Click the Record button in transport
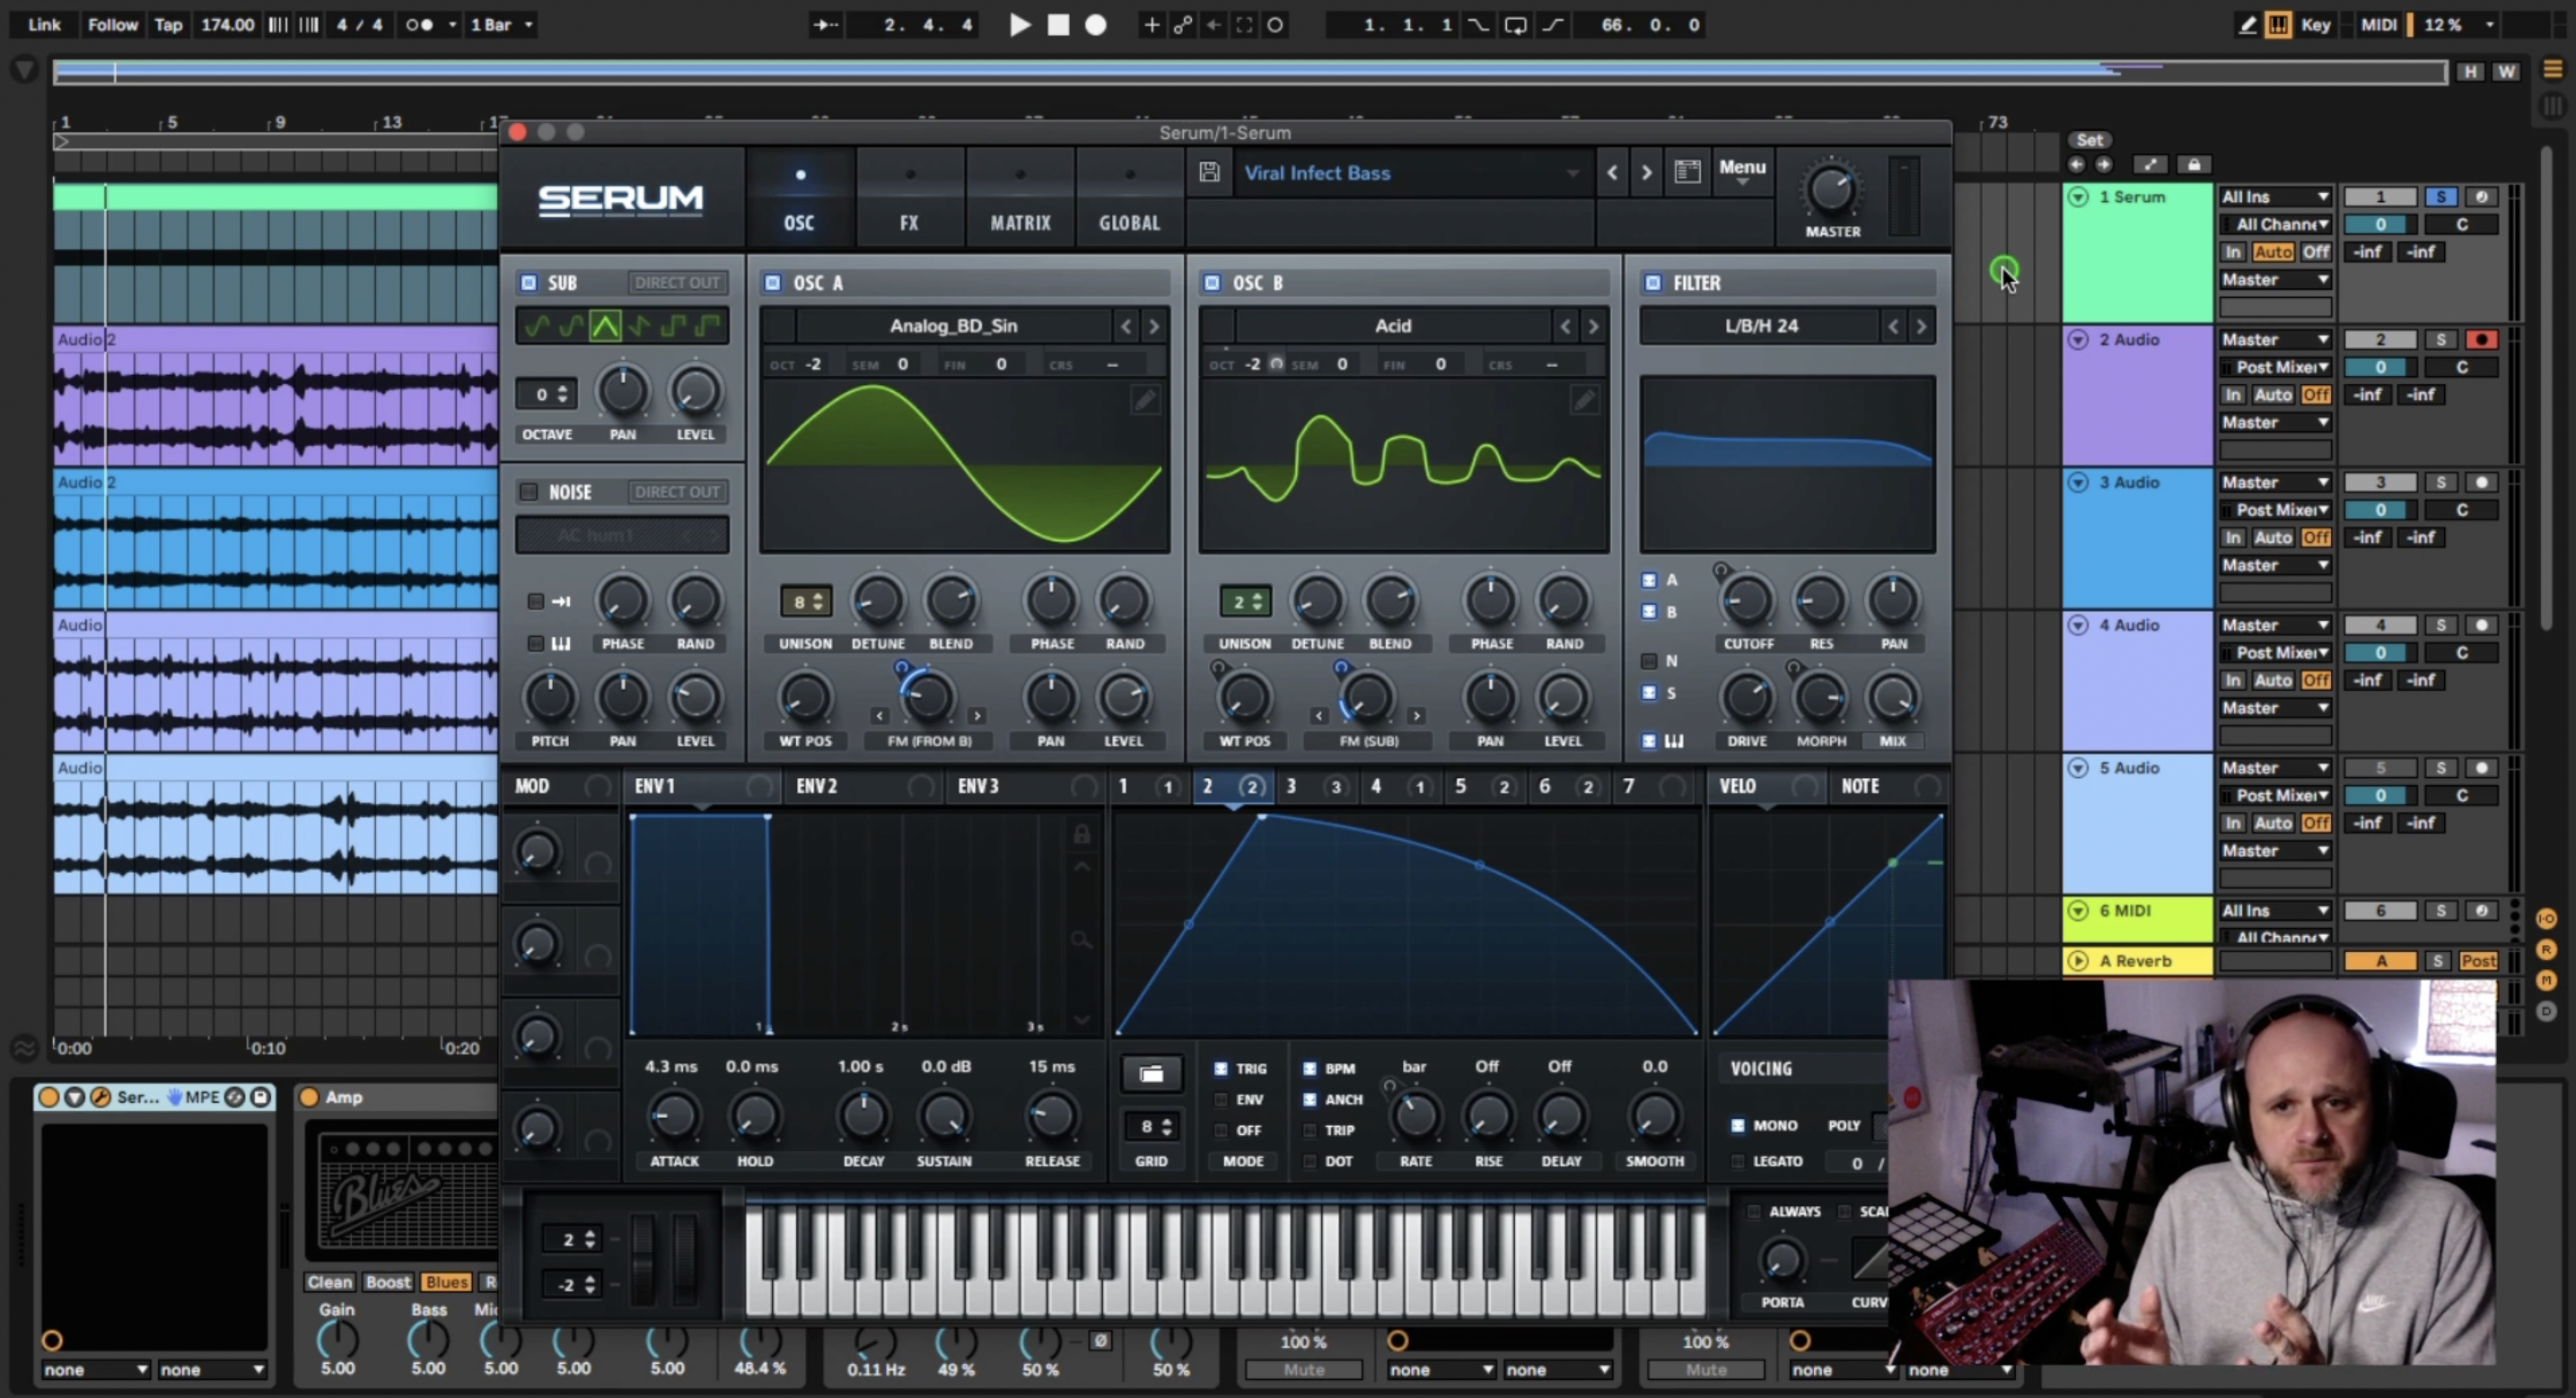2576x1398 pixels. [x=1096, y=25]
